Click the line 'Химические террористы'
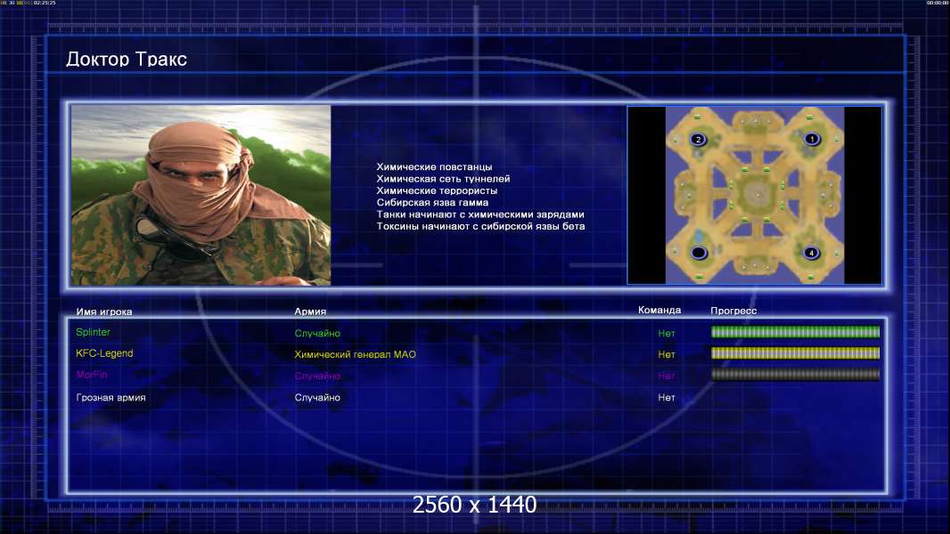Viewport: 950px width, 534px height. click(437, 190)
